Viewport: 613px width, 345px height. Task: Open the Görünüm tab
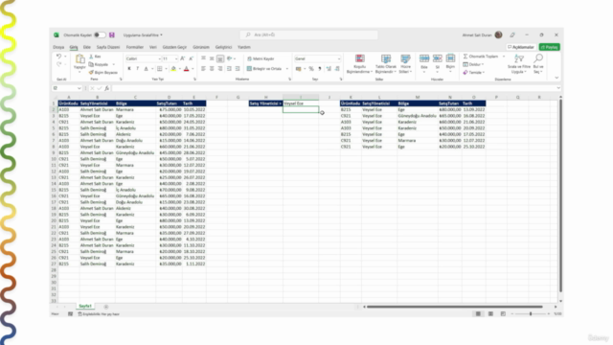[201, 47]
